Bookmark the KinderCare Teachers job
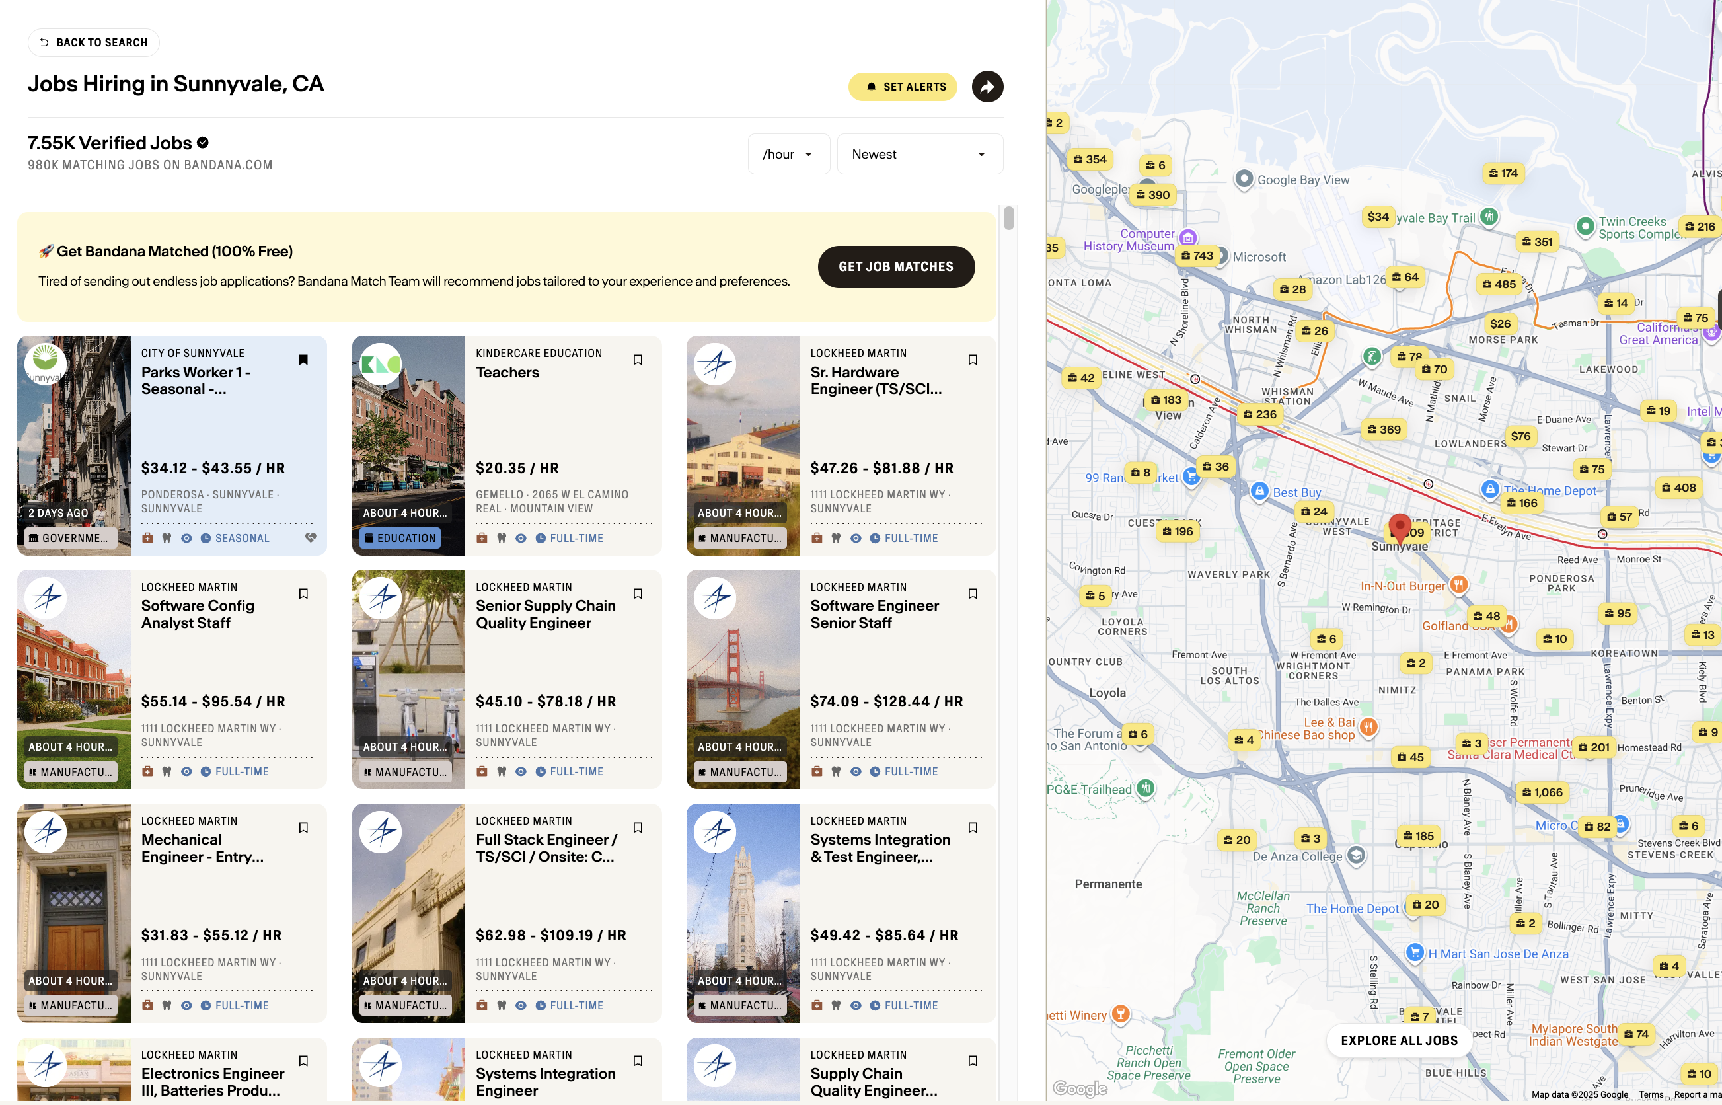This screenshot has height=1105, width=1722. click(638, 360)
